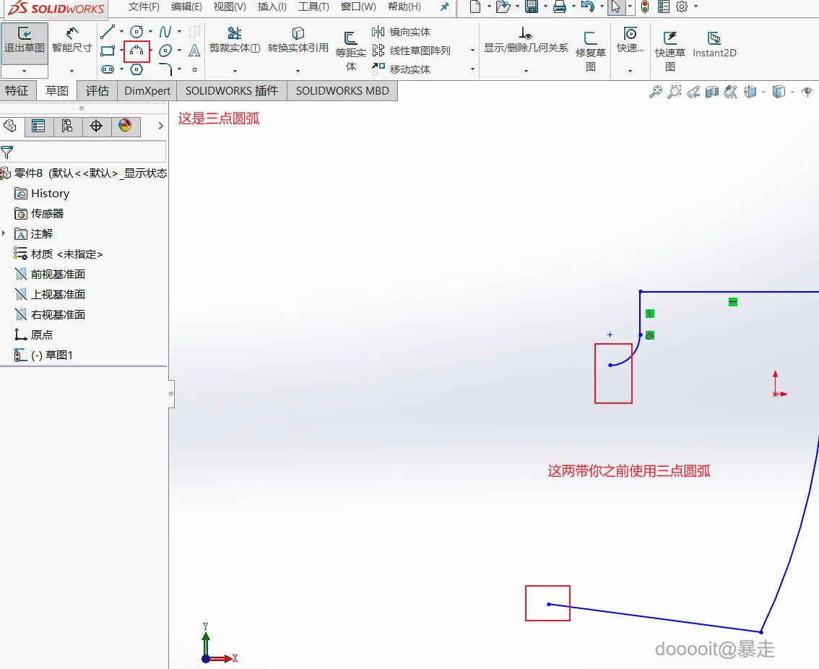The width and height of the screenshot is (819, 669).
Task: Select the Polygon sketch tool
Action: [136, 69]
